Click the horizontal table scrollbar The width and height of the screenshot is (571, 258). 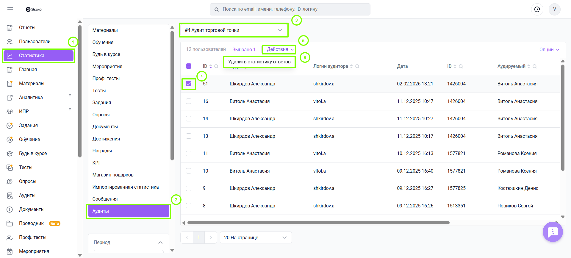(318, 223)
